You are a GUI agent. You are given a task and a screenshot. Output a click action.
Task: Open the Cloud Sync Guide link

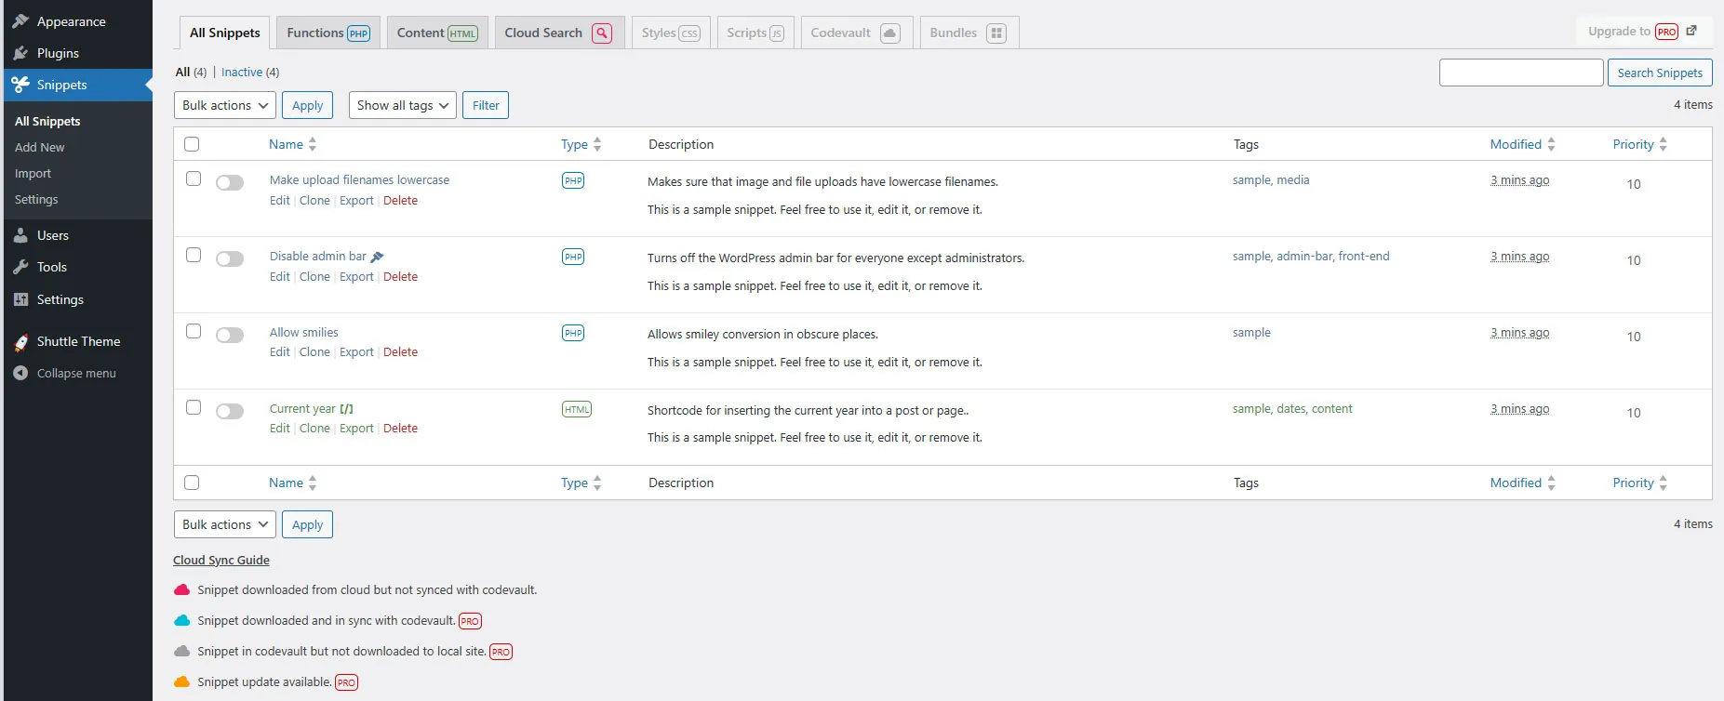click(221, 560)
